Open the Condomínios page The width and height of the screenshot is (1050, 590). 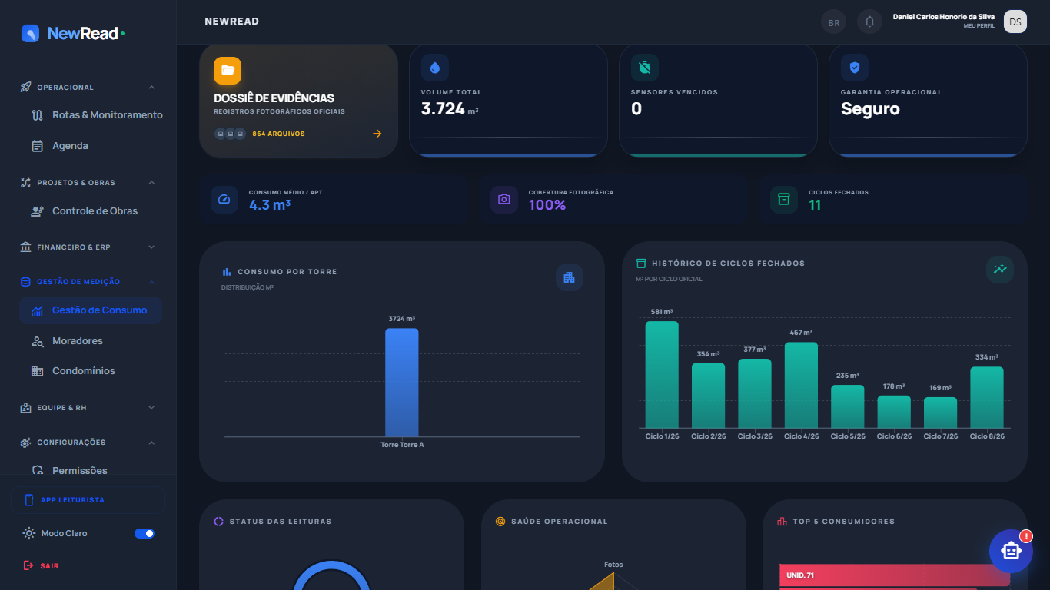pos(91,371)
